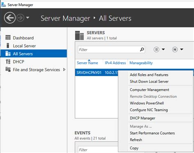The height and width of the screenshot is (153, 194).
Task: Click the All Servers icon in sidebar
Action: point(8,53)
